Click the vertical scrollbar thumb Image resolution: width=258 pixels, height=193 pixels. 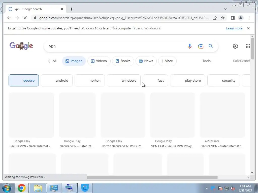pyautogui.click(x=252, y=49)
